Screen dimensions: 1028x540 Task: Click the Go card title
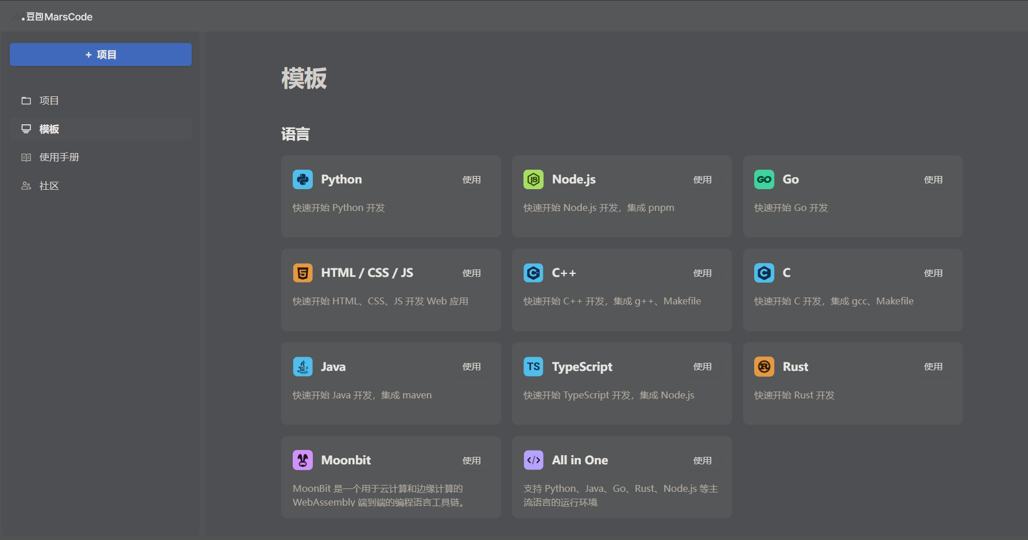click(x=791, y=179)
